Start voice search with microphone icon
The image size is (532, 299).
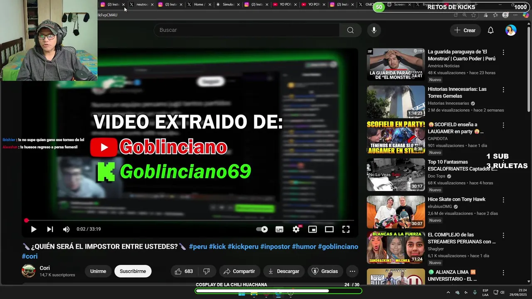pos(374,30)
